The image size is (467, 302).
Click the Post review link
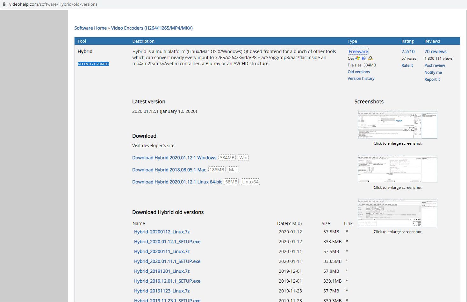click(x=435, y=65)
